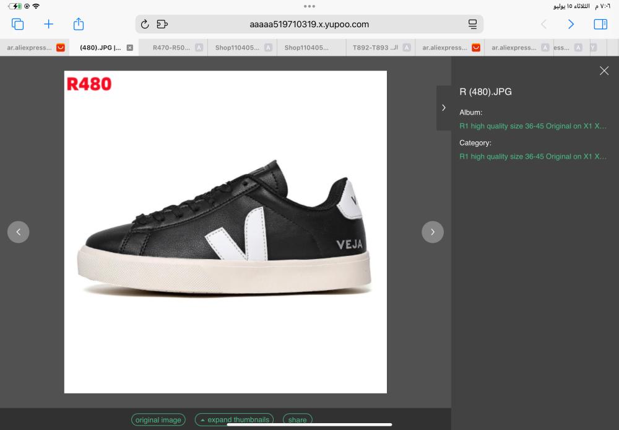Select the R (480).JPG file name text
Viewport: 619px width, 430px height.
[x=485, y=92]
